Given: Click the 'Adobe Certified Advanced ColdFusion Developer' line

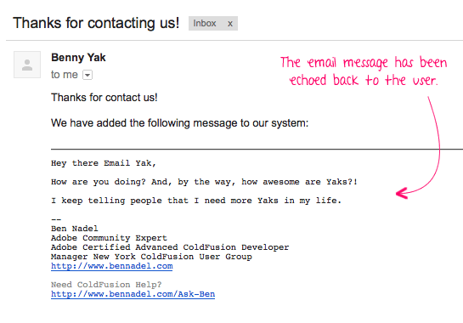Looking at the screenshot, I should 170,247.
